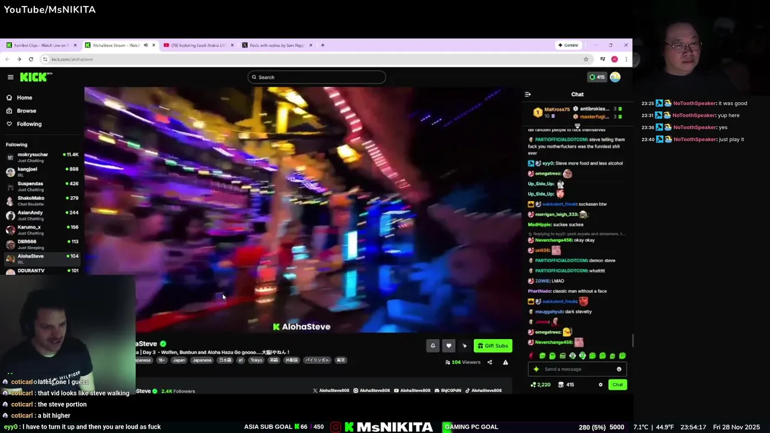Select AlohaSteve in the Following list
Image resolution: width=770 pixels, height=433 pixels.
click(42, 258)
